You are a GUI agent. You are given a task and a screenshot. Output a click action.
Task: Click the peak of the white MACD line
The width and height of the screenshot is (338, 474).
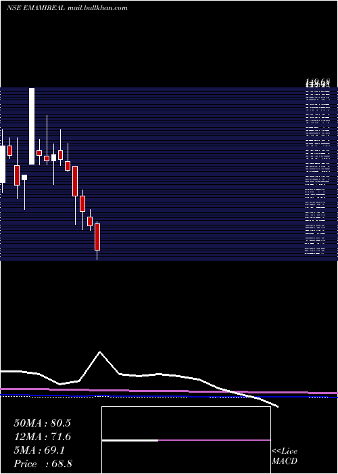click(99, 352)
